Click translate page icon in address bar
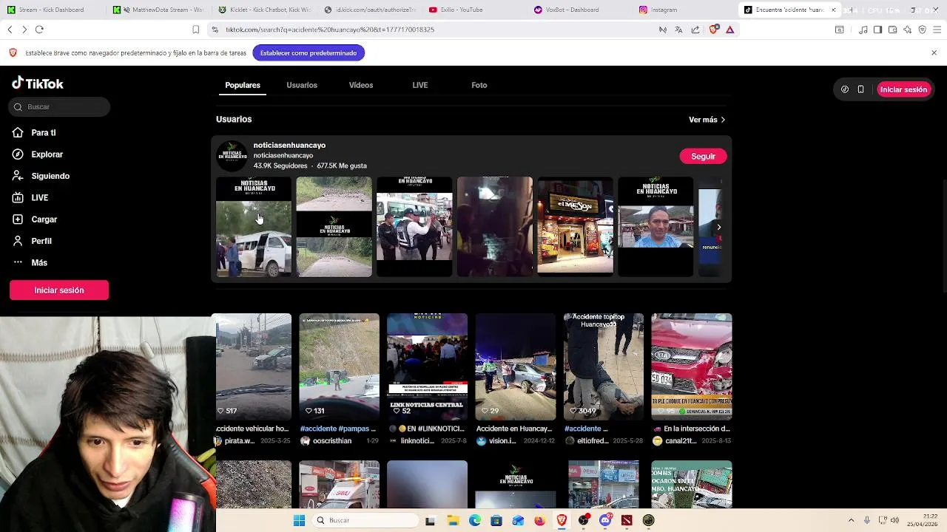The width and height of the screenshot is (947, 532). pos(678,30)
